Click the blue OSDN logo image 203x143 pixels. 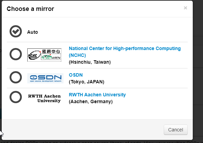tap(45, 78)
